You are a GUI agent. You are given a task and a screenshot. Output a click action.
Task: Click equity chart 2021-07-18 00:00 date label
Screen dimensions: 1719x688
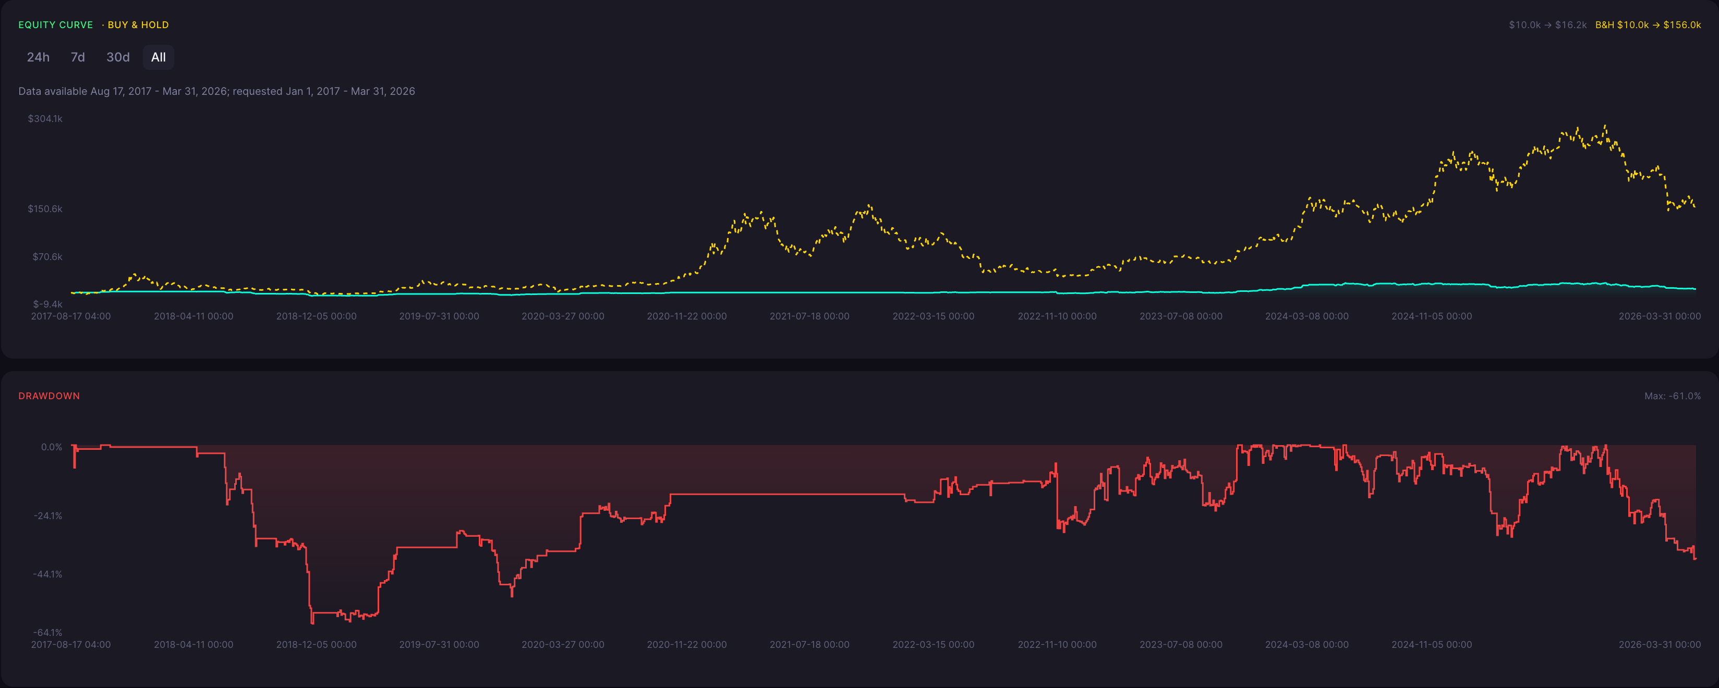pyautogui.click(x=809, y=316)
